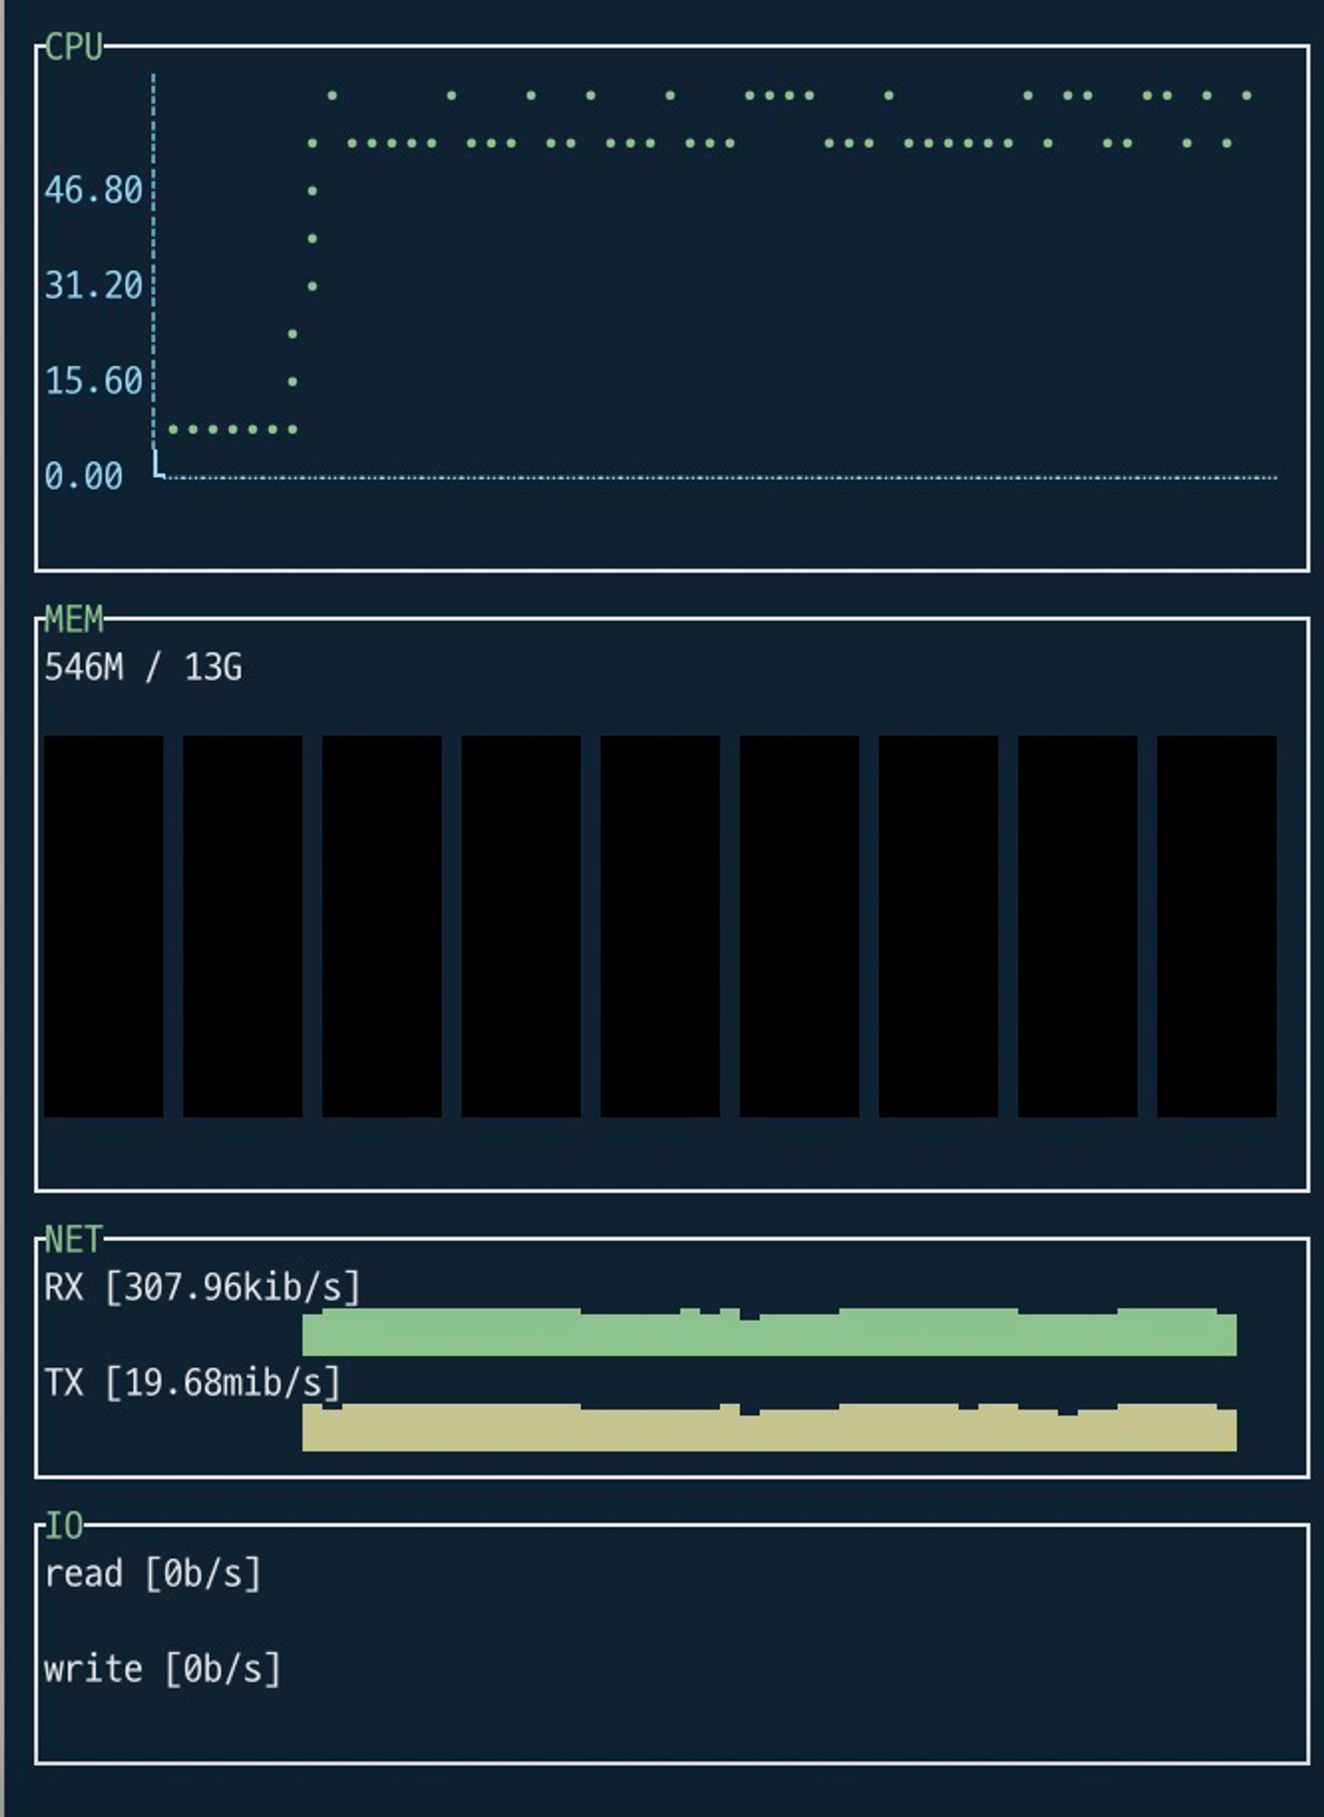This screenshot has width=1324, height=1817.
Task: Click the NET panel title label
Action: [73, 1239]
